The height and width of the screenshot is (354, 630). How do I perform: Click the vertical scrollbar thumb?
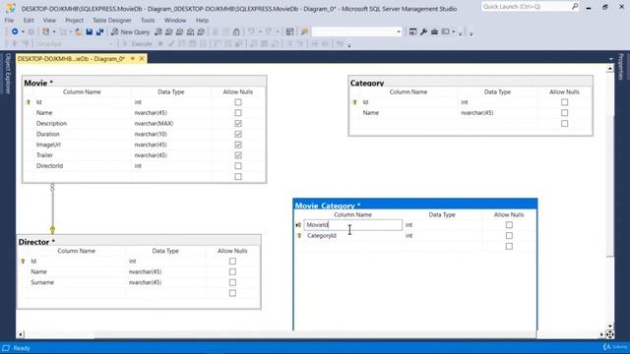[x=610, y=185]
